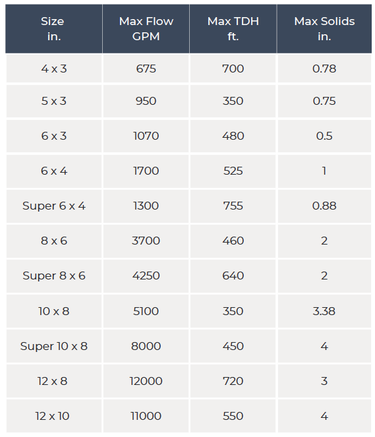Screen dimensions: 375x437
Task: Click the 12000 flow value
Action: tap(146, 381)
